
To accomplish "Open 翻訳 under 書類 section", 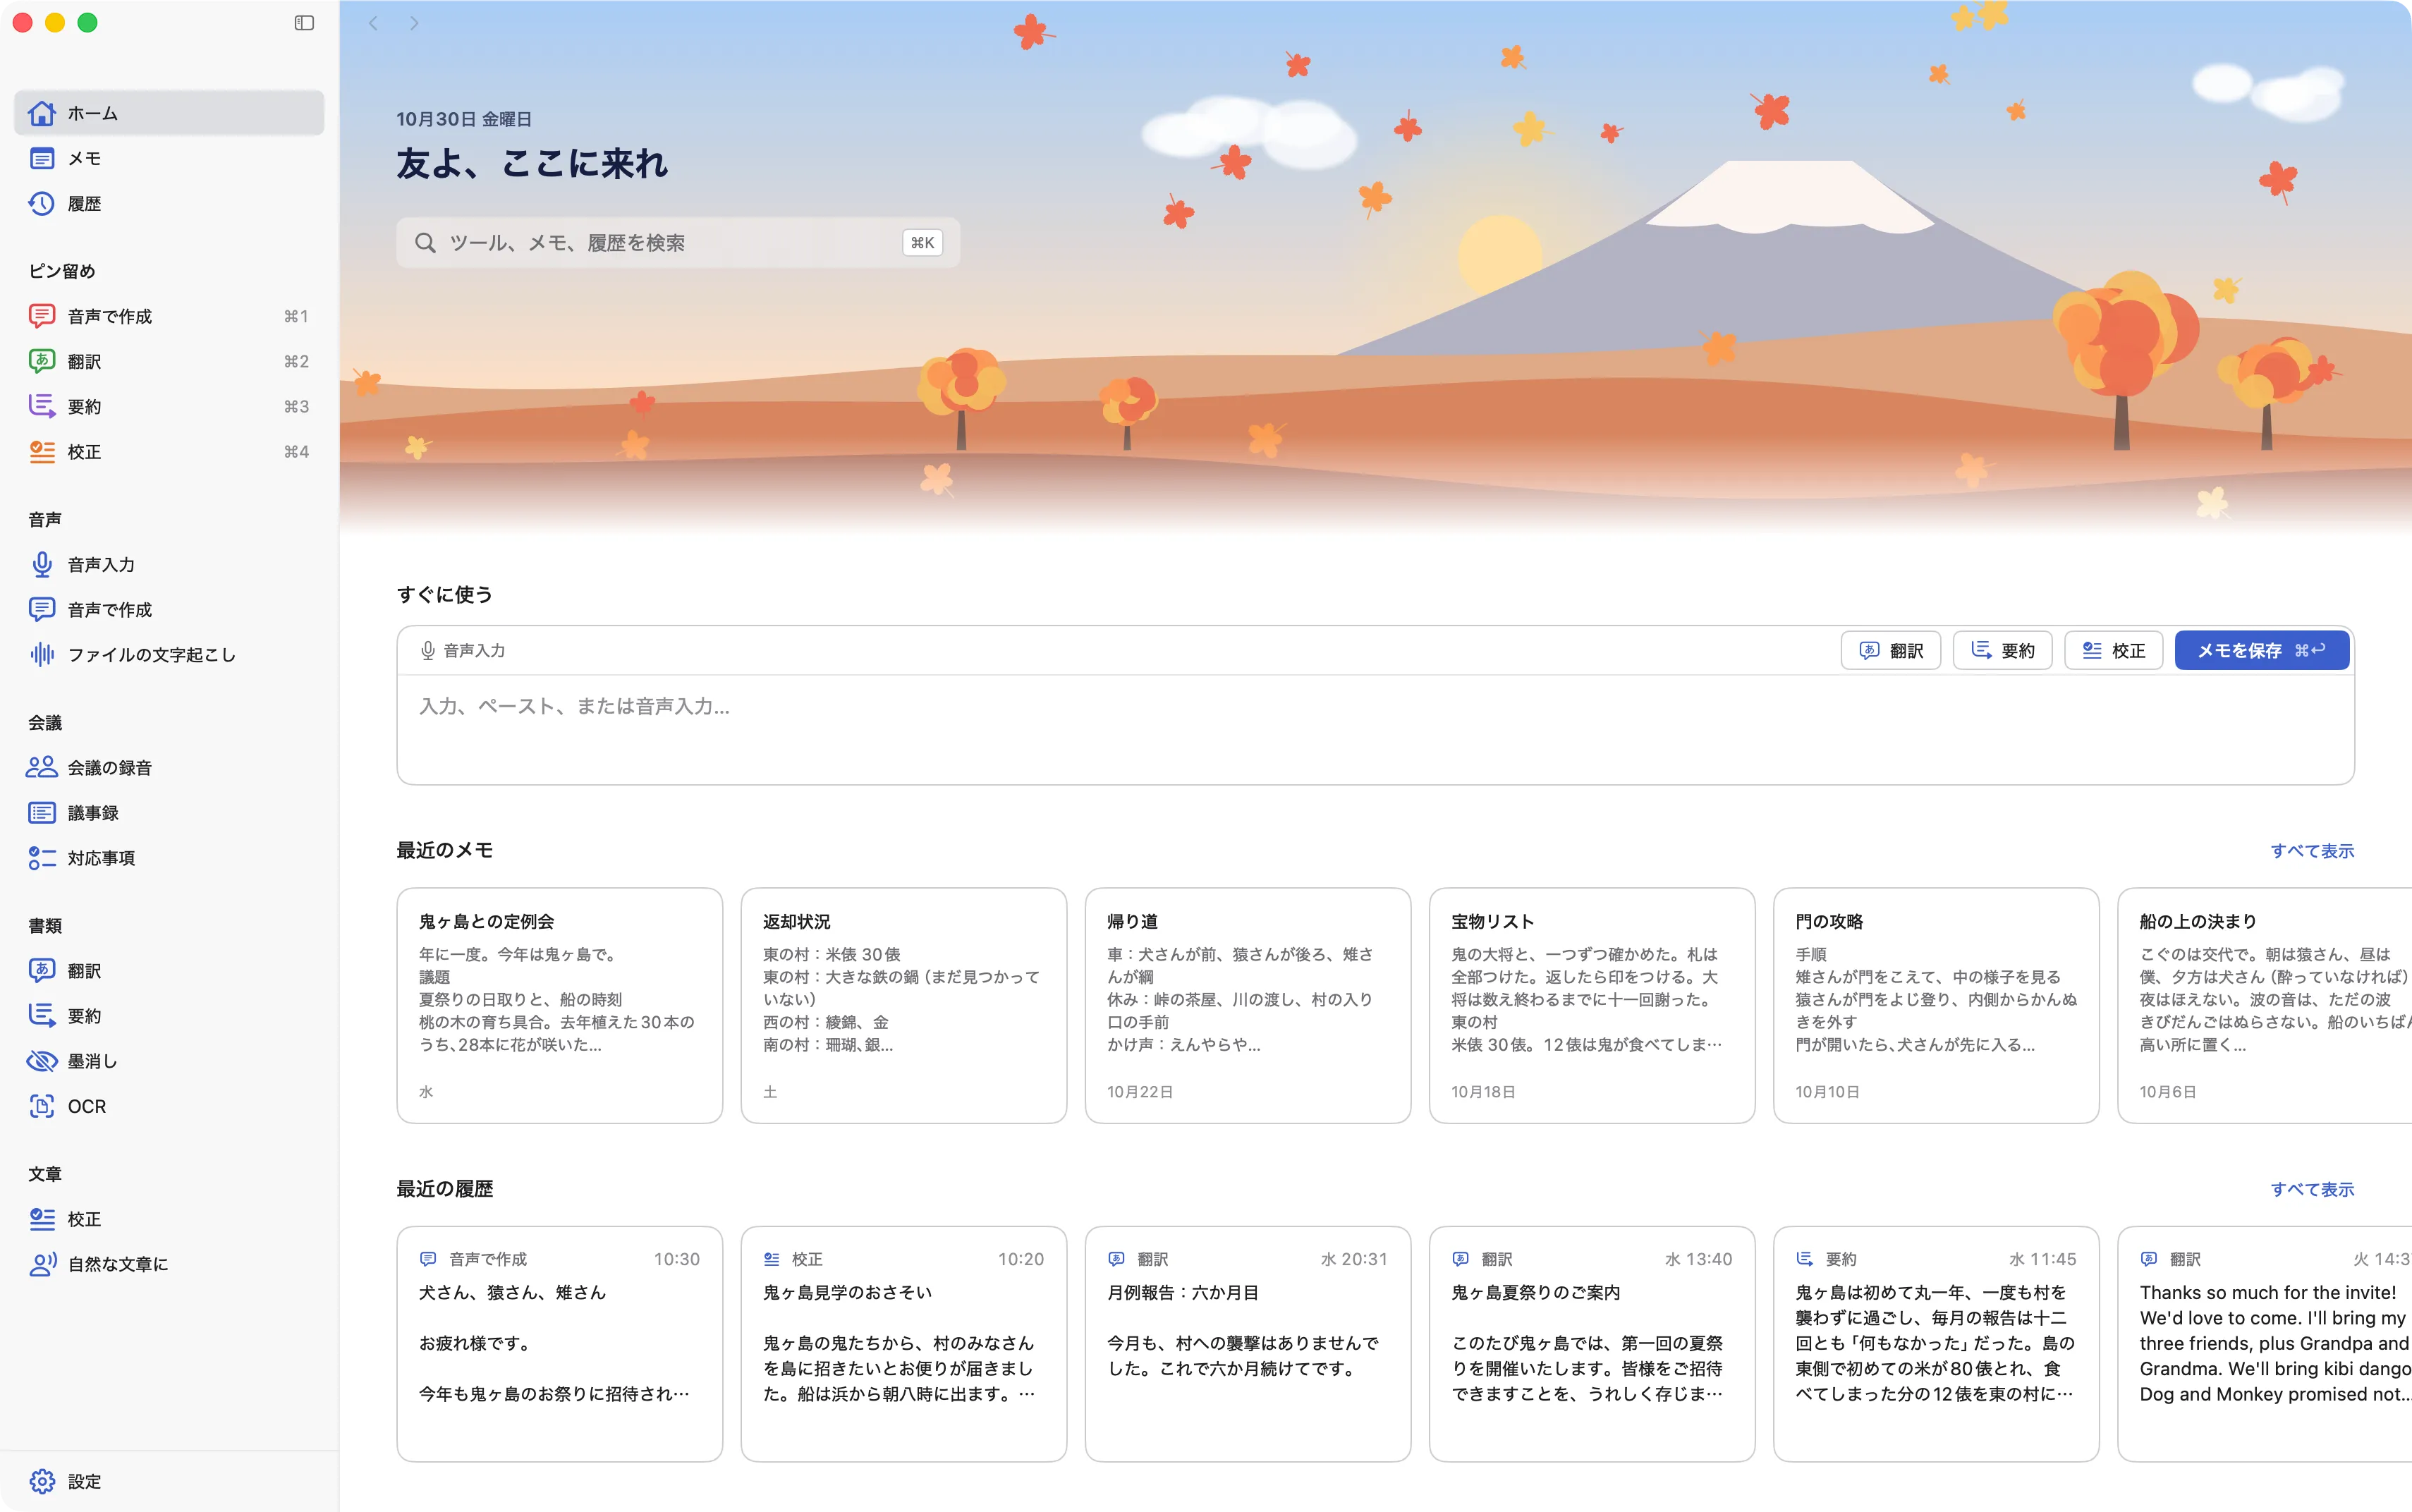I will point(169,970).
